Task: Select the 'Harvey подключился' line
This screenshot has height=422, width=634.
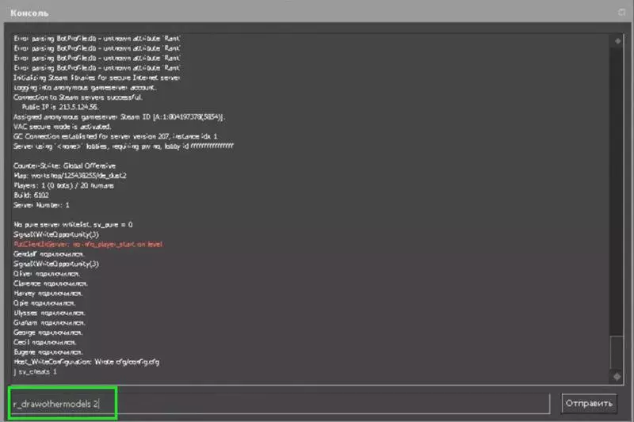Action: tap(48, 293)
